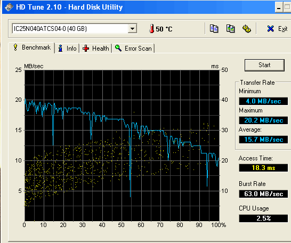Viewport: 291px width, 243px height.
Task: Click the HD Tune title bar icon
Action: [9, 7]
